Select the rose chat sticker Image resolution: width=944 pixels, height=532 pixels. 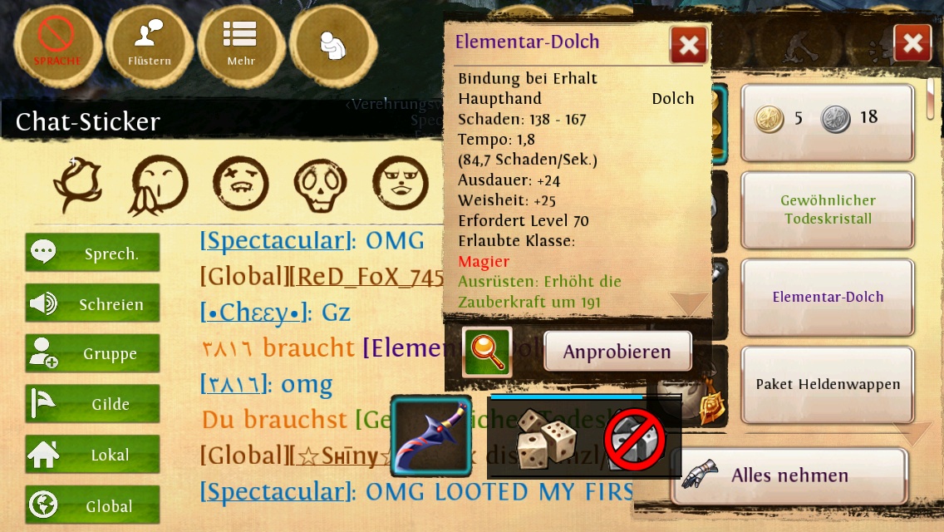(78, 185)
